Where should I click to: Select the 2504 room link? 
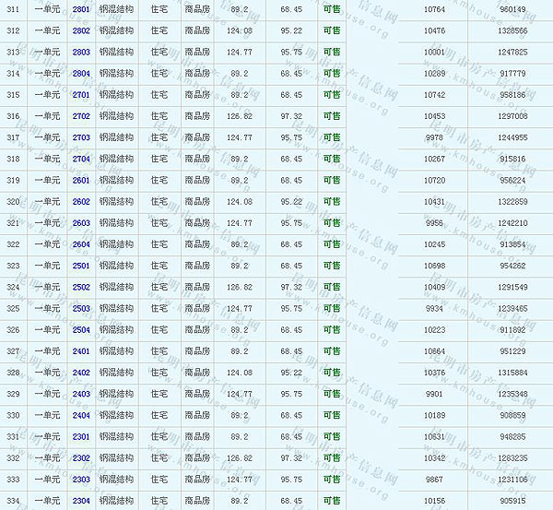click(81, 329)
